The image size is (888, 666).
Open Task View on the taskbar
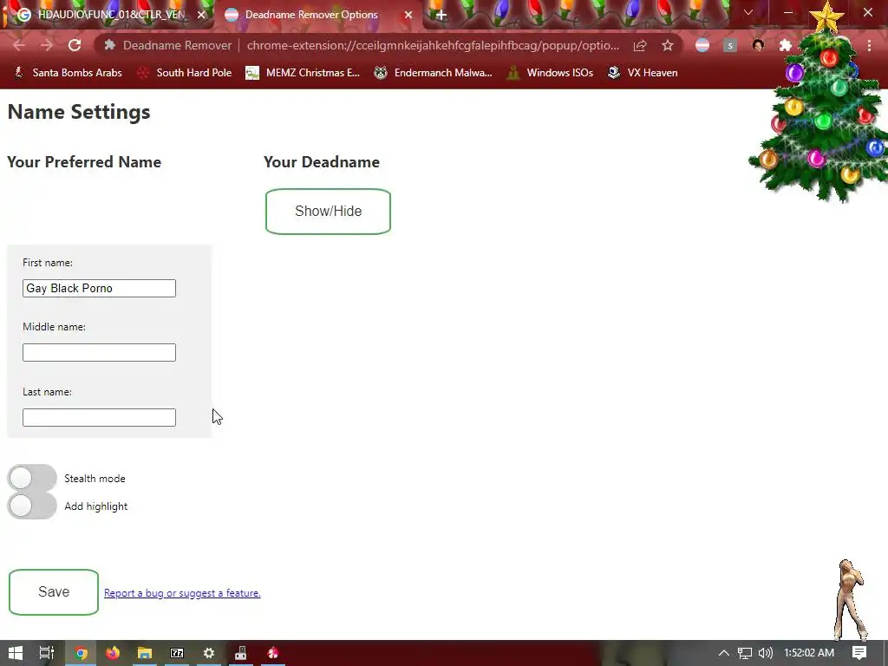(x=47, y=653)
